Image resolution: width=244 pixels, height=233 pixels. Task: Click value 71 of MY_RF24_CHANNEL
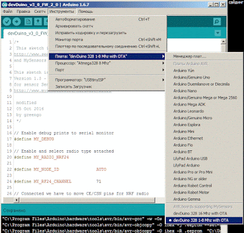99,181
